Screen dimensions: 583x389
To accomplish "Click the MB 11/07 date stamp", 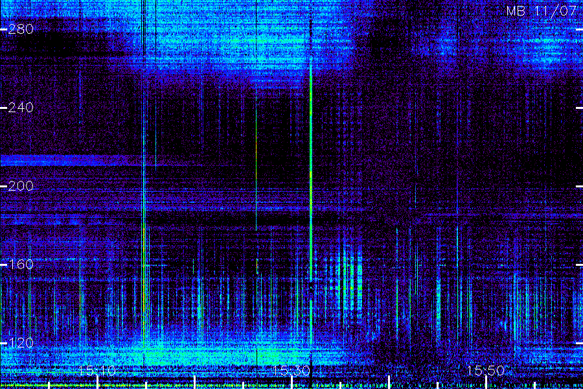I will 542,11.
